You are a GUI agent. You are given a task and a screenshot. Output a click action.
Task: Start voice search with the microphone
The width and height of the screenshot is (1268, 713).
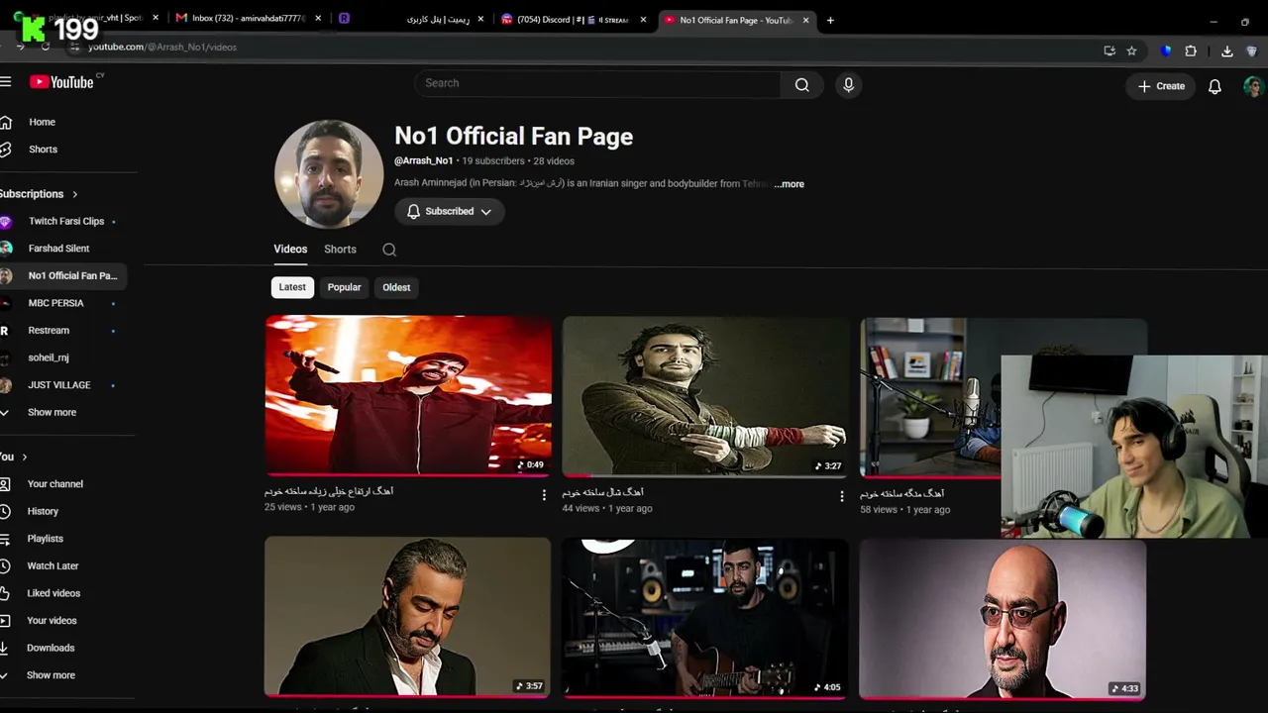[x=848, y=85]
